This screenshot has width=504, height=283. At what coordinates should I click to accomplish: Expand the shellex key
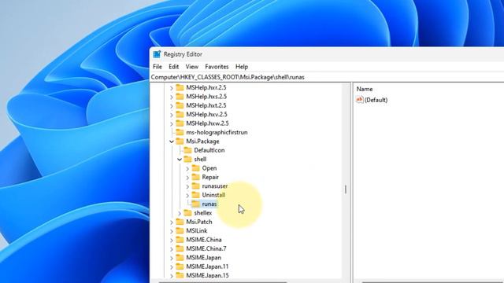(x=180, y=213)
